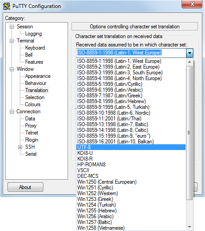
Task: Pick Win1252 (Western) from the list
Action: pos(131,193)
